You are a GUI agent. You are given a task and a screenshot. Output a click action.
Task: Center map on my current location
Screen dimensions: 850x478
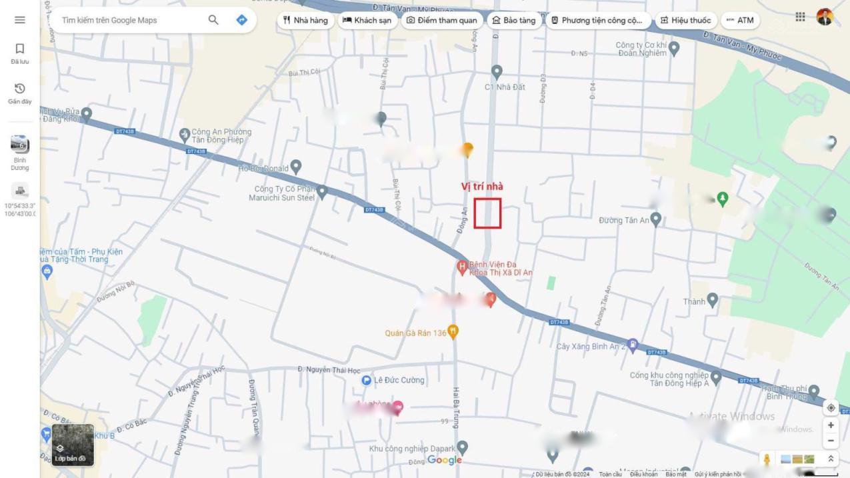pos(831,408)
